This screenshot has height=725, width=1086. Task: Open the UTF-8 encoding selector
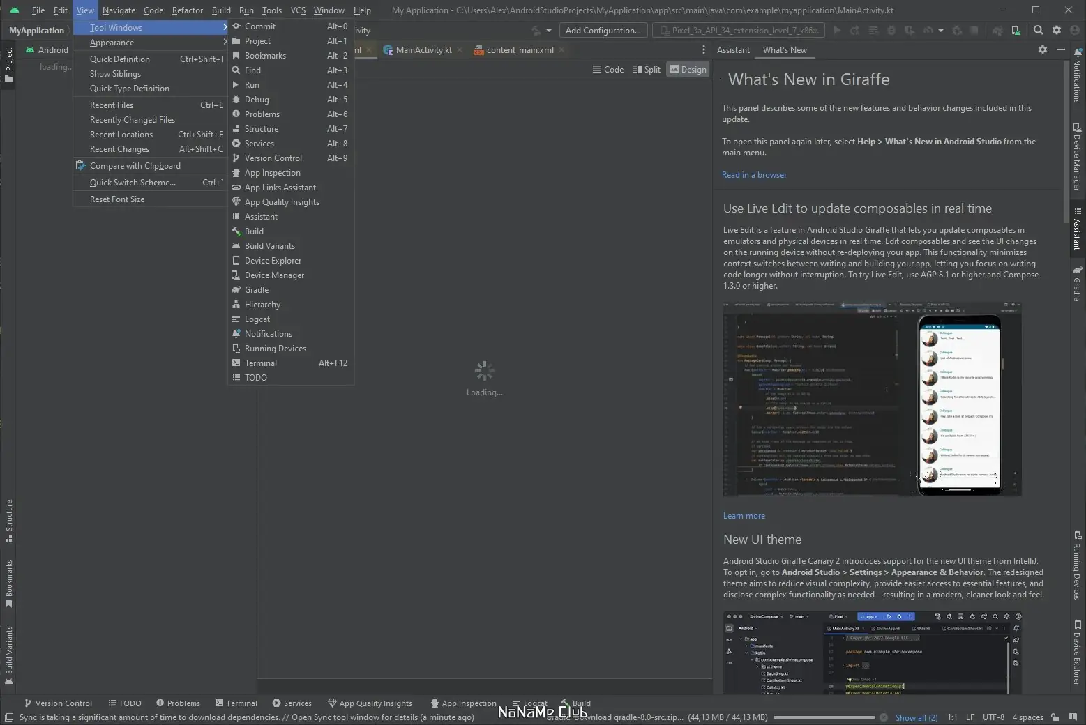click(x=993, y=717)
